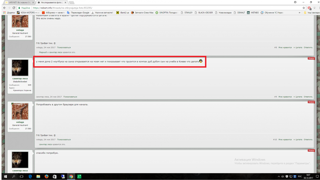Open the SINOPTIK Погода bookmark
The height and width of the screenshot is (180, 320).
(167, 12)
